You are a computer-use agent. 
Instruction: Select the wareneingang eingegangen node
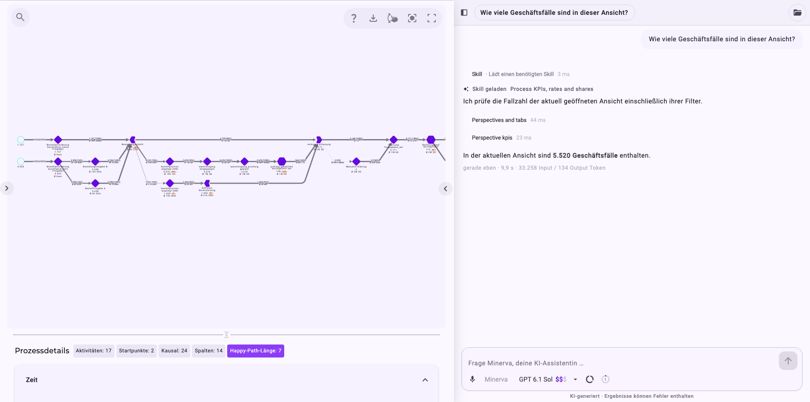[207, 161]
